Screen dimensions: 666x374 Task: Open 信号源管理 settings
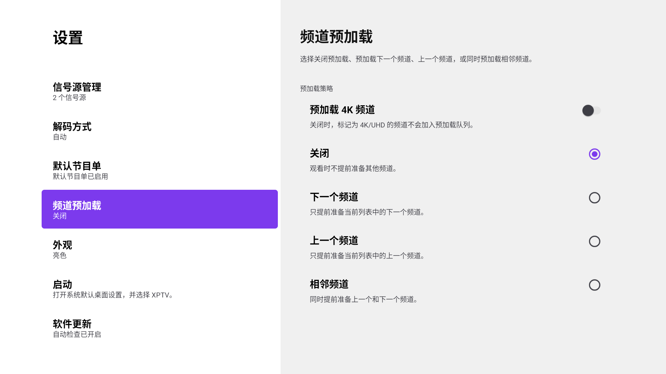[160, 91]
